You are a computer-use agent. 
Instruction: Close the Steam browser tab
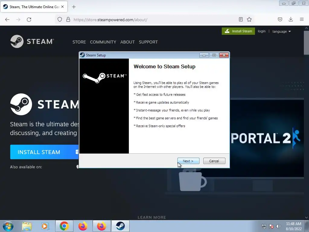pos(62,7)
